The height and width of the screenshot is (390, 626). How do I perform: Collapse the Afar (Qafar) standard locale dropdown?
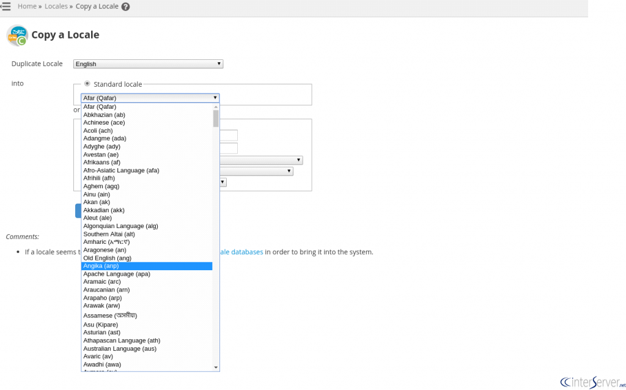pos(150,98)
